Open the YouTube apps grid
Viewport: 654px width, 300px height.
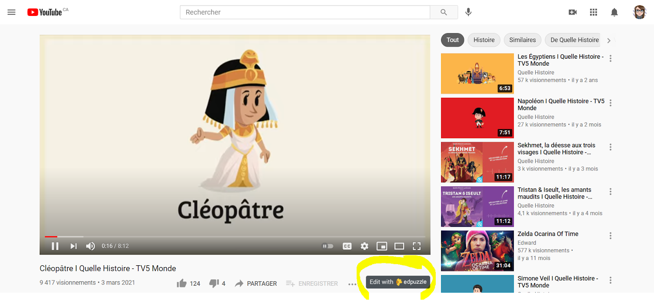(x=594, y=12)
